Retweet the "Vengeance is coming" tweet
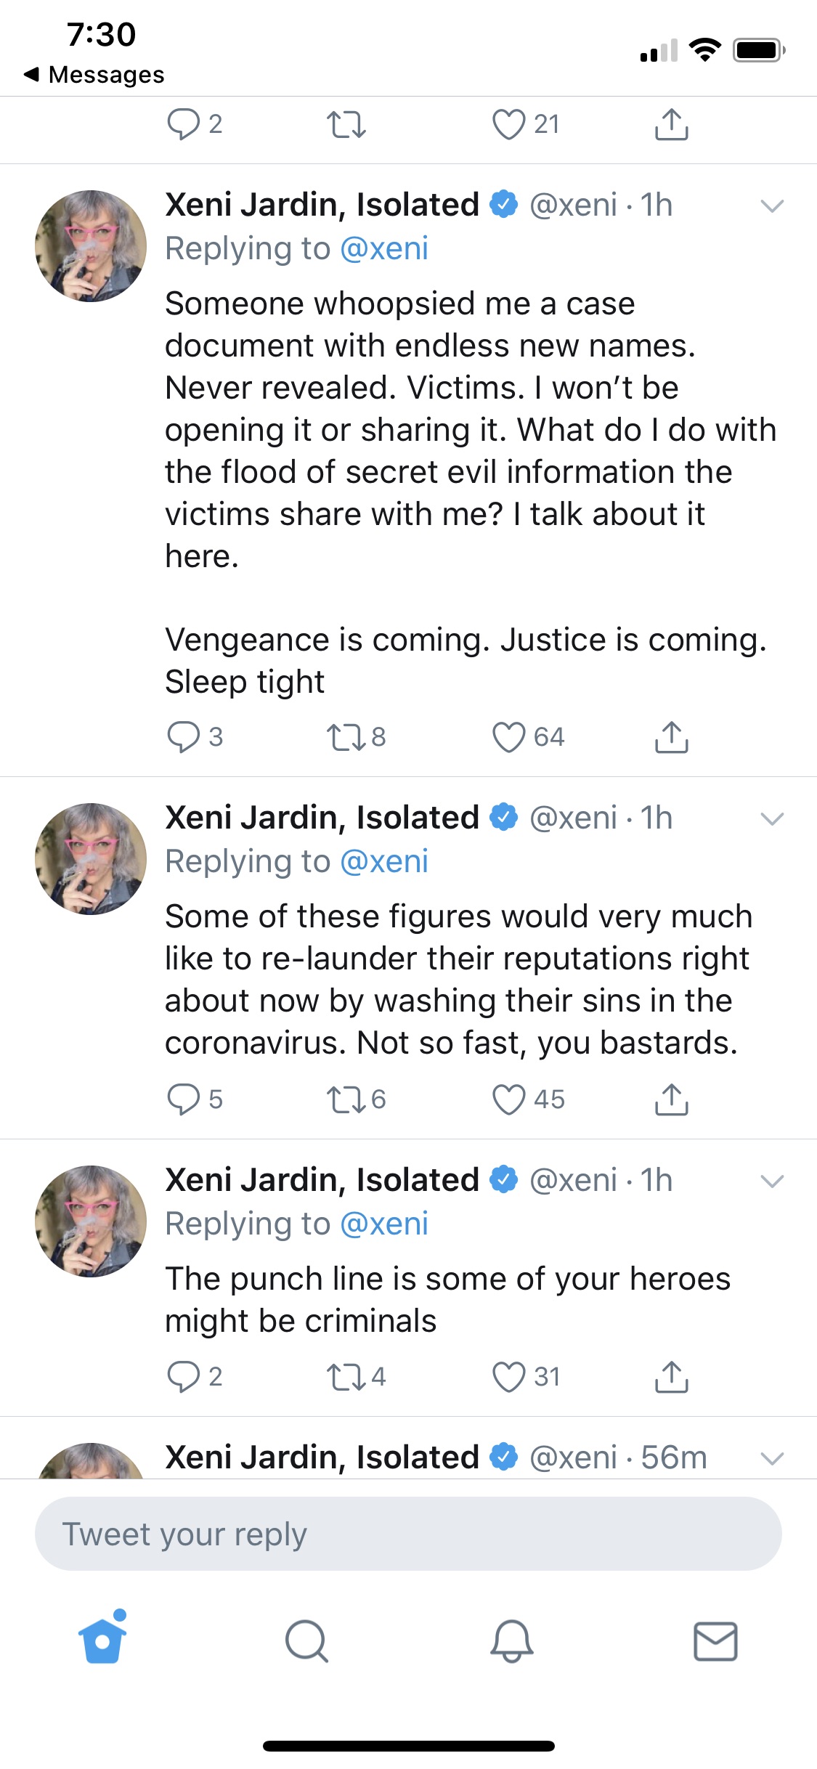Image resolution: width=817 pixels, height=1769 pixels. click(x=345, y=737)
